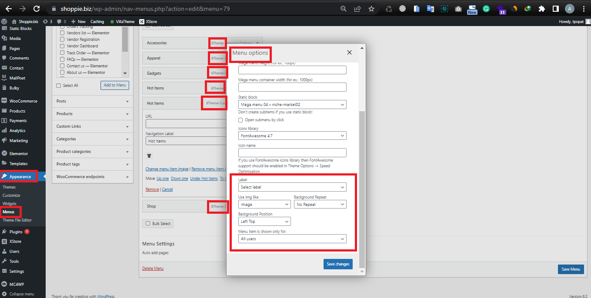591x298 pixels.
Task: Click the Save Menu button
Action: [571, 269]
